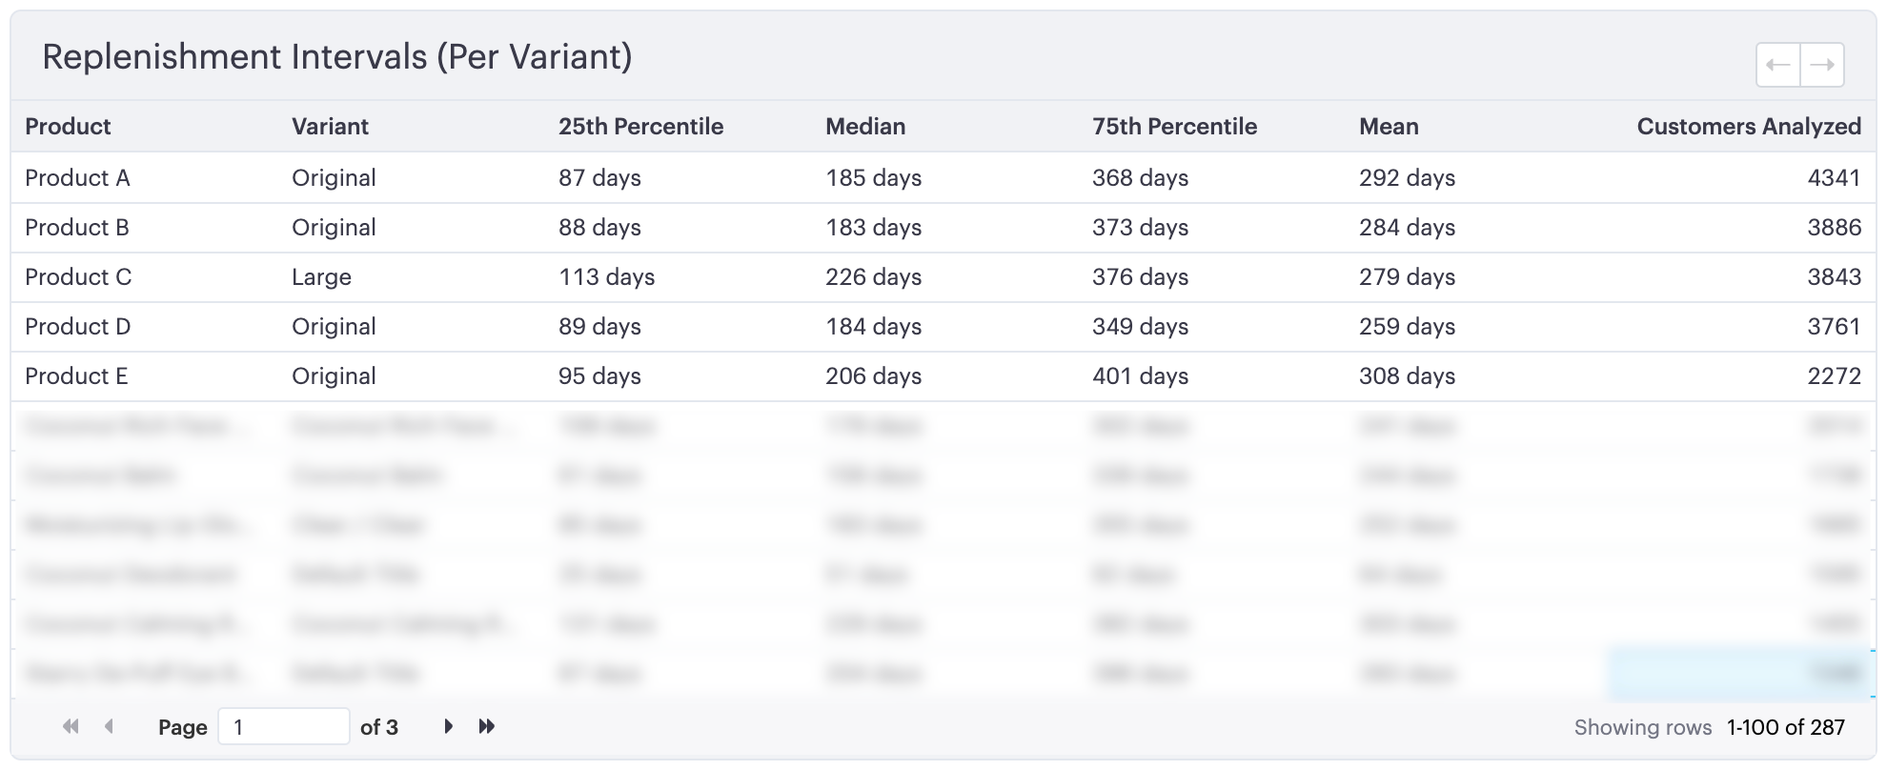The height and width of the screenshot is (770, 1887).
Task: Click the page number input field
Action: coord(283,725)
